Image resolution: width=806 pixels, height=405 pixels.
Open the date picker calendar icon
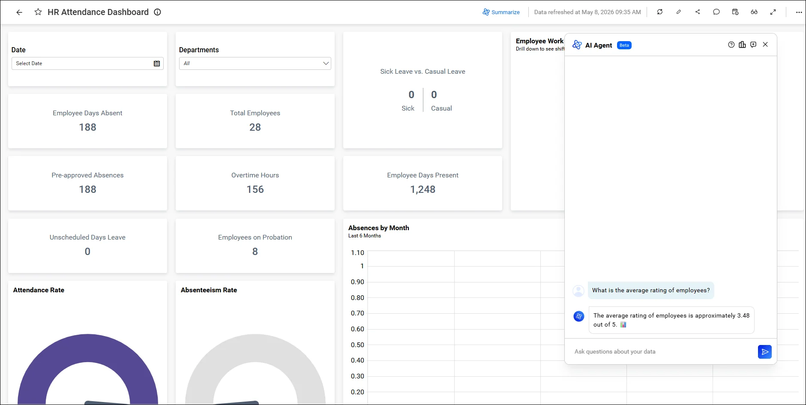click(x=157, y=63)
